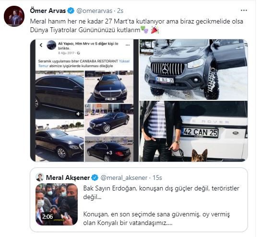Click Ömer Arvas profile avatar
This screenshot has width=260, height=237.
(14, 16)
